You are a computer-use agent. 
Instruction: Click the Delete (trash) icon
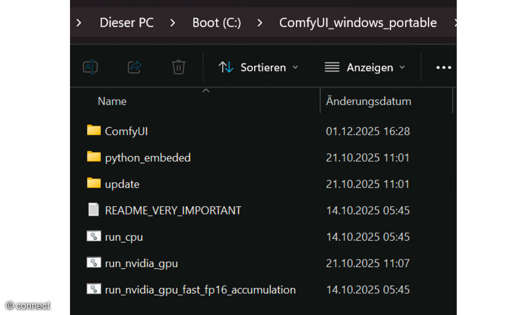pos(178,67)
